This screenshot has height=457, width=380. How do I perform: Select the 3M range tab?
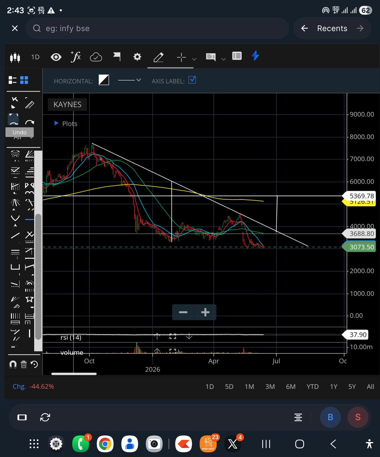(x=270, y=387)
